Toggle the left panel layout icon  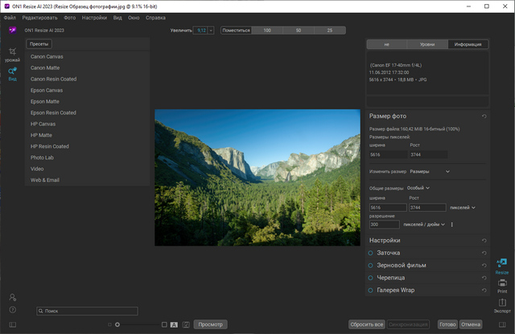coord(12,324)
